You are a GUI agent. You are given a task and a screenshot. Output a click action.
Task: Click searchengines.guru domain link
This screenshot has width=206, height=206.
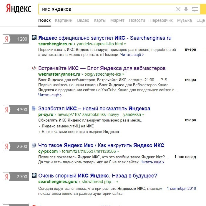[x=58, y=182]
